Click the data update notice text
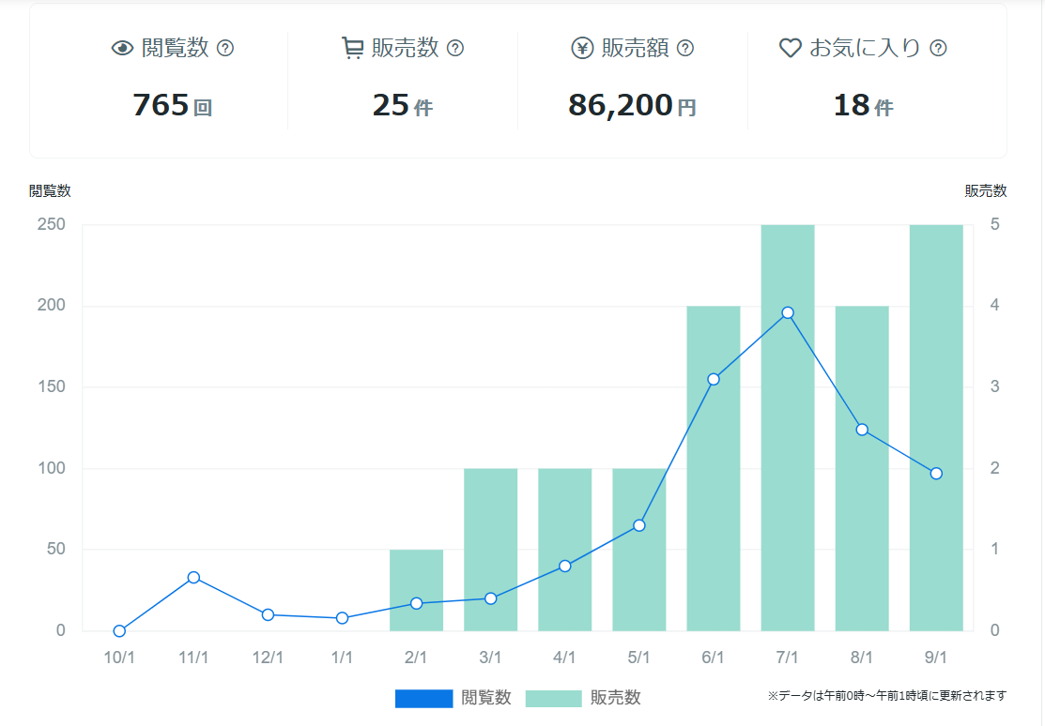The height and width of the screenshot is (726, 1045). (x=887, y=696)
